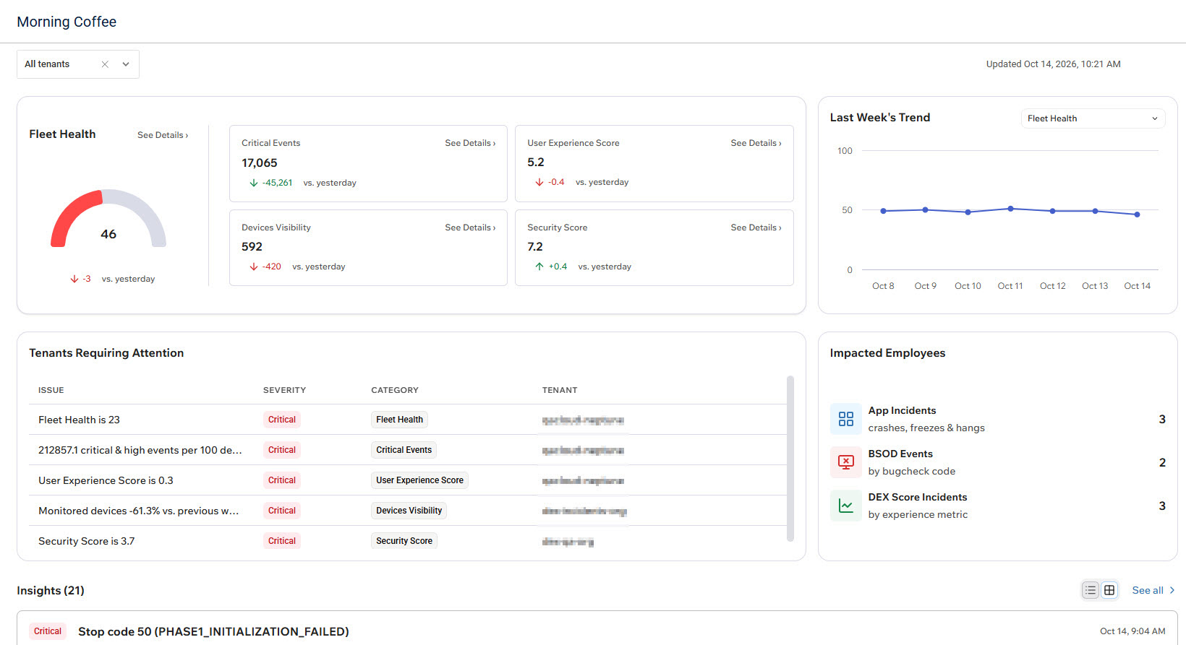This screenshot has width=1186, height=645.
Task: Clear the All tenants filter with X
Action: [x=105, y=64]
